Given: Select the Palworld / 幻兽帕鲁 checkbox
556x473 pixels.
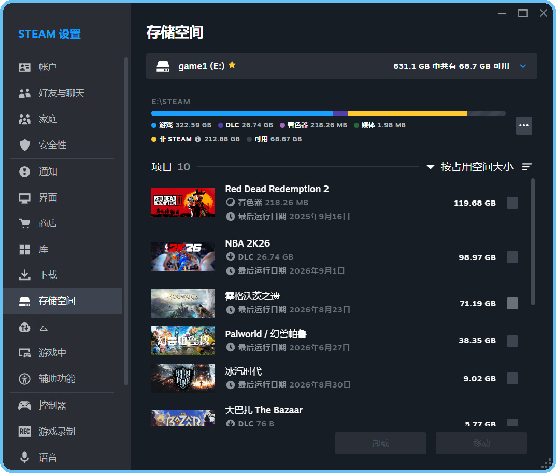Looking at the screenshot, I should pos(512,341).
